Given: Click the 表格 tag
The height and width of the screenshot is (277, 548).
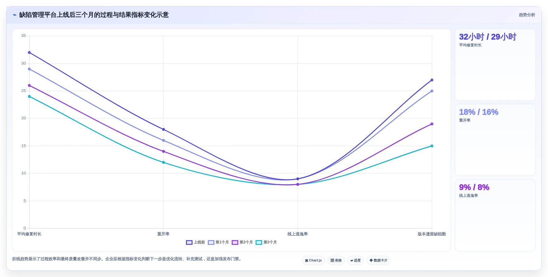Looking at the screenshot, I should tap(336, 261).
